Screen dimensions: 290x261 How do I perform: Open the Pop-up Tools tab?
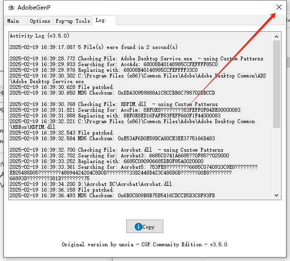click(73, 21)
